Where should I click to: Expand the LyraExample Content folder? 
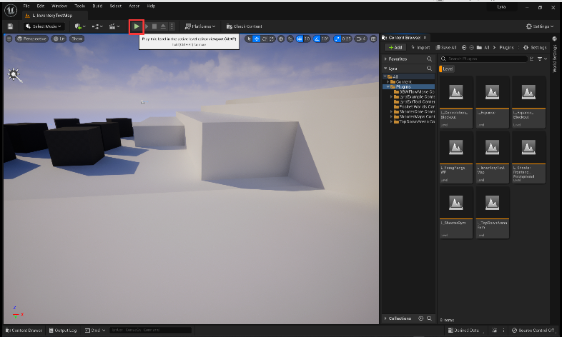(x=391, y=96)
